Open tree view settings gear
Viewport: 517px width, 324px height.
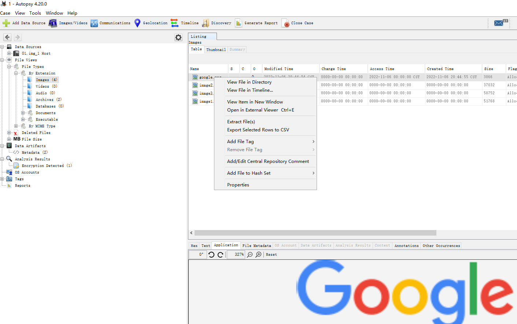[178, 37]
